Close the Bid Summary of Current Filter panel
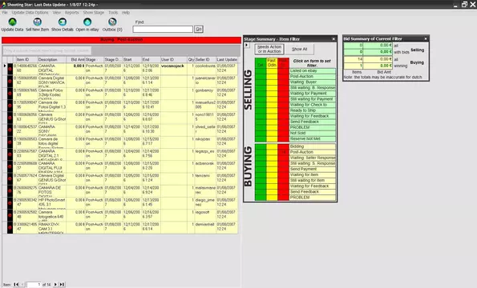 (426, 39)
